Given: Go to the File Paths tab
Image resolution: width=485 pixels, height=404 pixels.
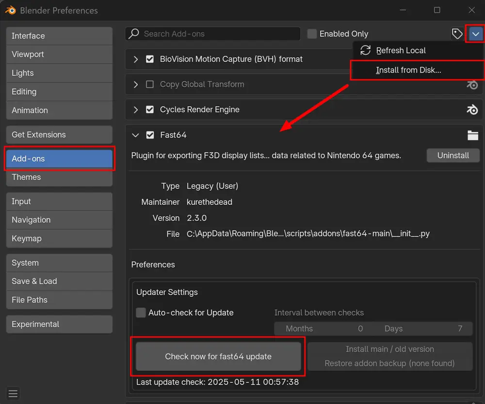Looking at the screenshot, I should click(x=59, y=300).
